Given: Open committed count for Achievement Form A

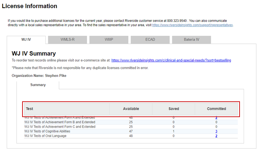Looking at the screenshot, I should pos(216,118).
